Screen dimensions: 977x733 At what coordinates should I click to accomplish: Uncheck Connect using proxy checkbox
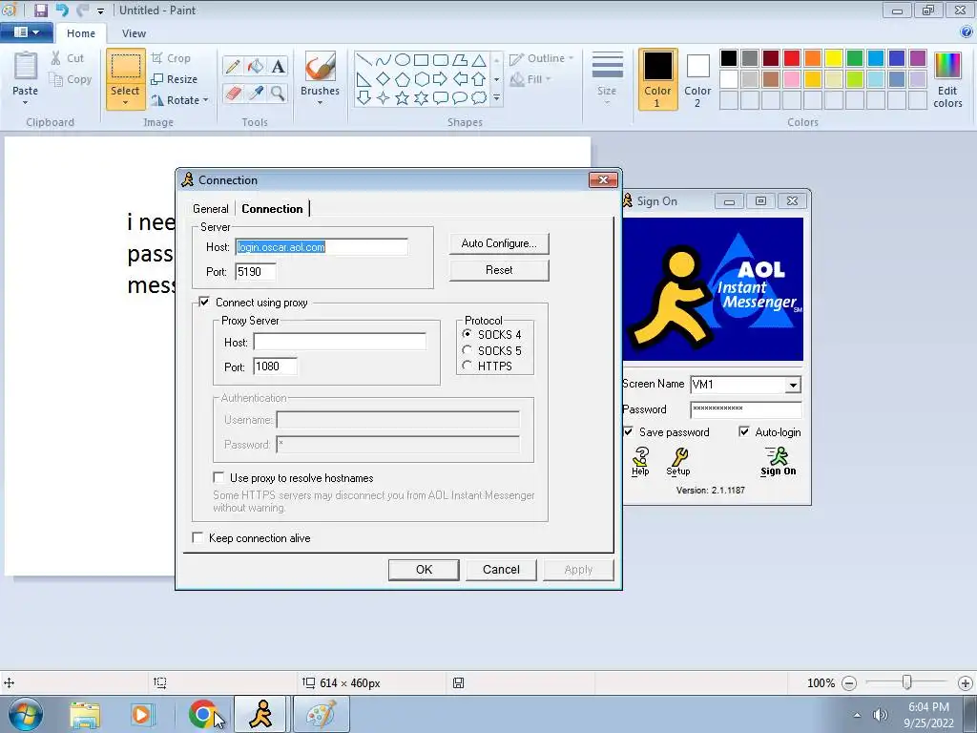(x=204, y=302)
